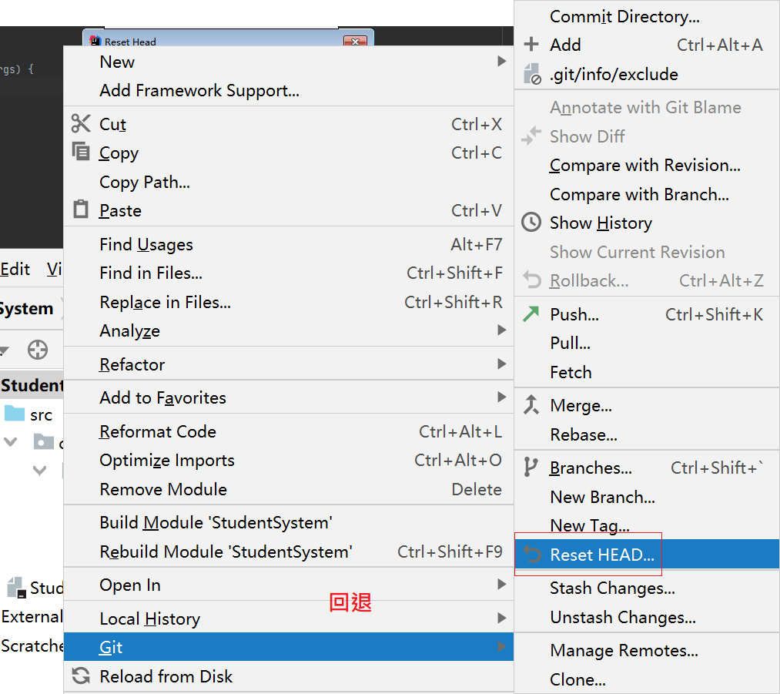Expand the New submenu arrow
This screenshot has height=694, width=780.
tap(501, 62)
